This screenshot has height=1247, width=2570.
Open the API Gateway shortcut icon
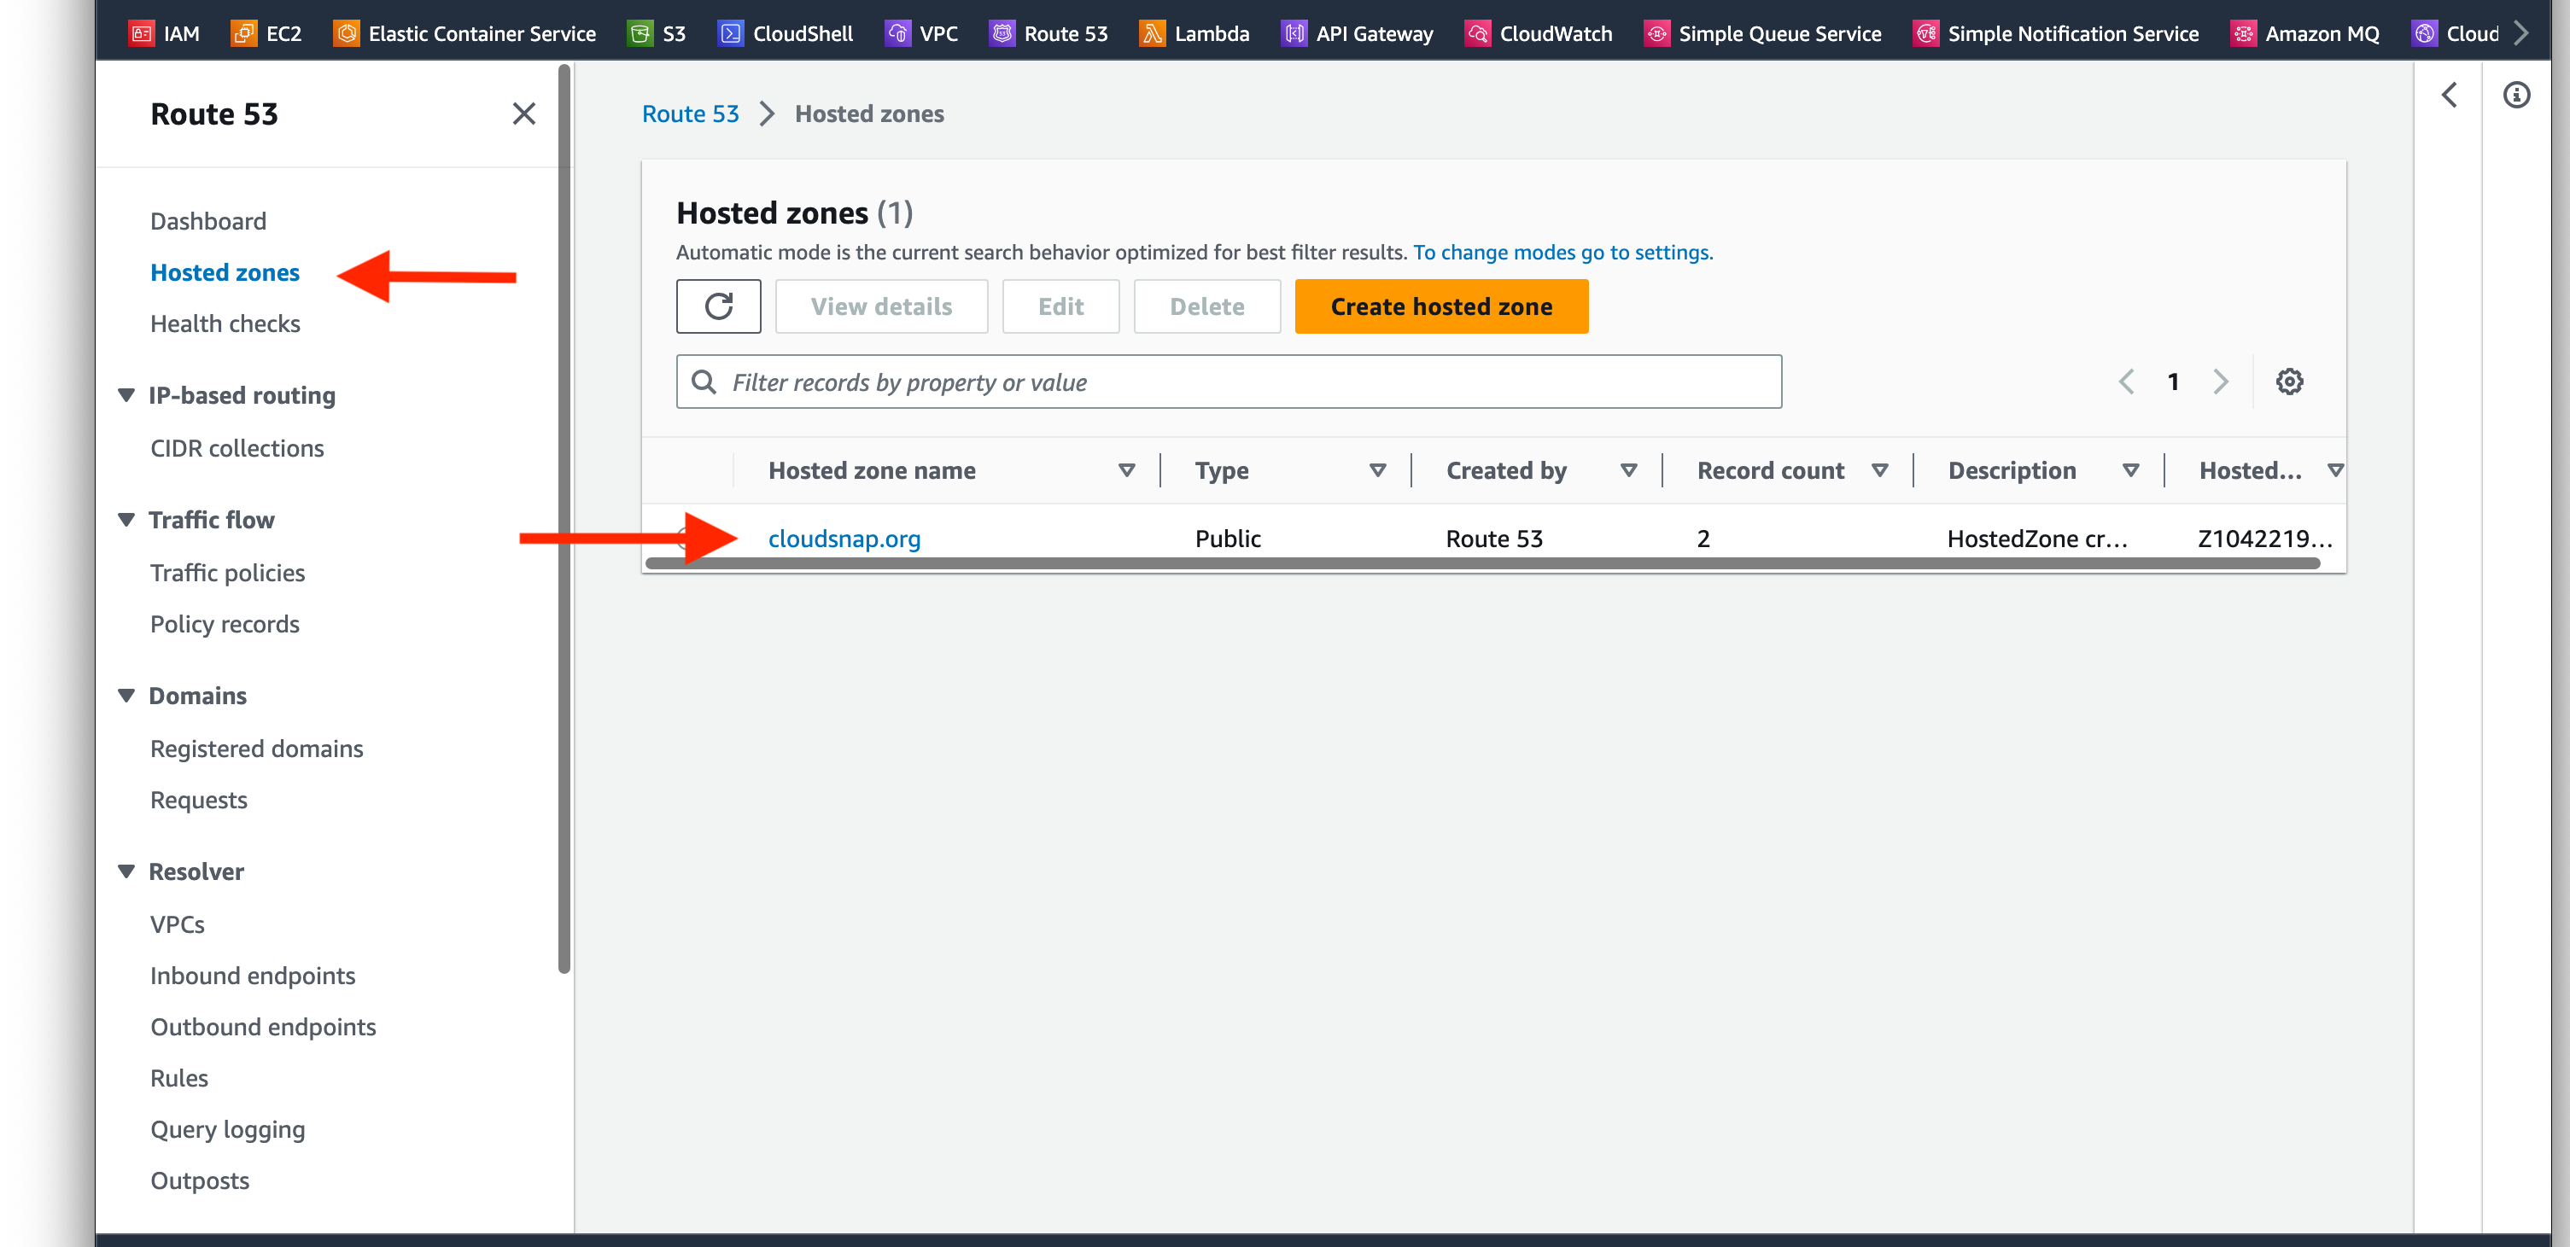1294,33
